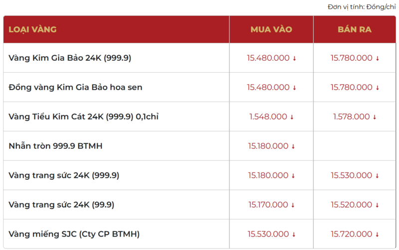This screenshot has width=399, height=250.
Task: Click the MUA VÀO column header
Action: pyautogui.click(x=271, y=29)
